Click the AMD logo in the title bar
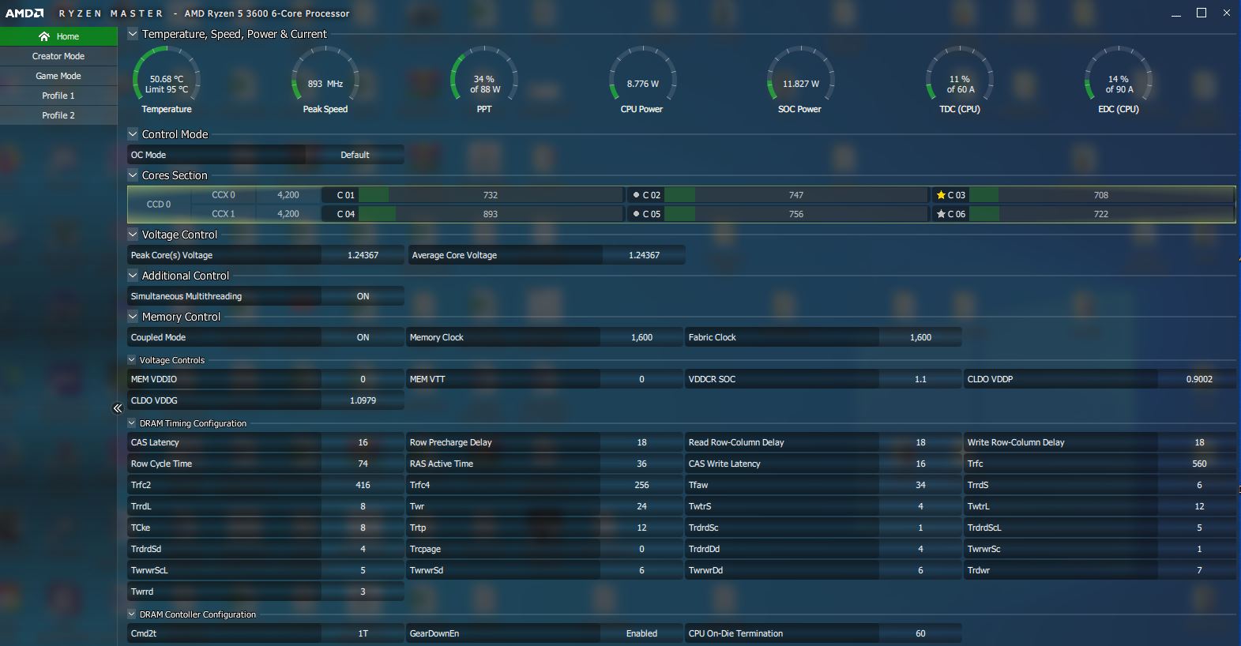This screenshot has height=646, width=1241. click(24, 13)
